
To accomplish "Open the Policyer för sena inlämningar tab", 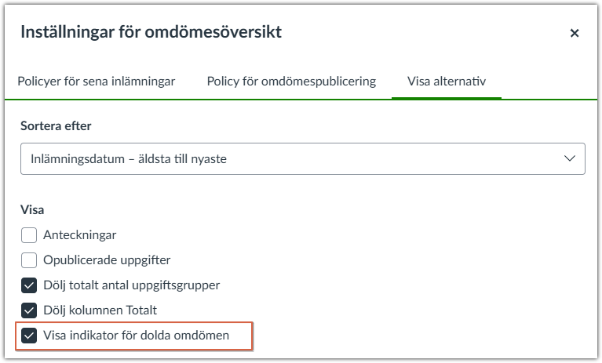I will [97, 81].
